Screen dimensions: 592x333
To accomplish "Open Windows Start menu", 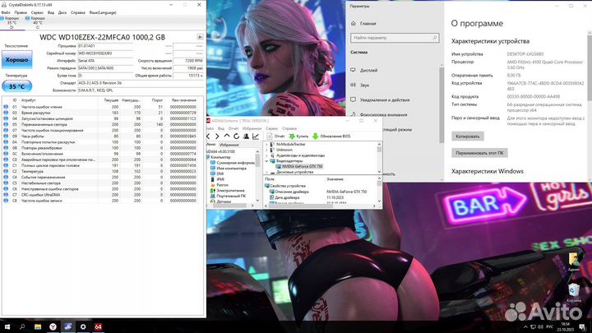I will click(x=7, y=326).
